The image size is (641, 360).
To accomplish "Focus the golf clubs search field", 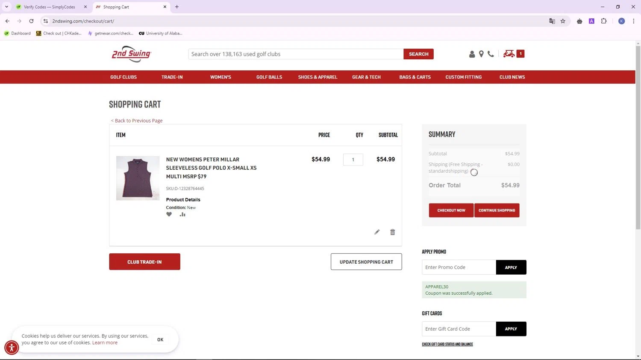I will click(296, 54).
